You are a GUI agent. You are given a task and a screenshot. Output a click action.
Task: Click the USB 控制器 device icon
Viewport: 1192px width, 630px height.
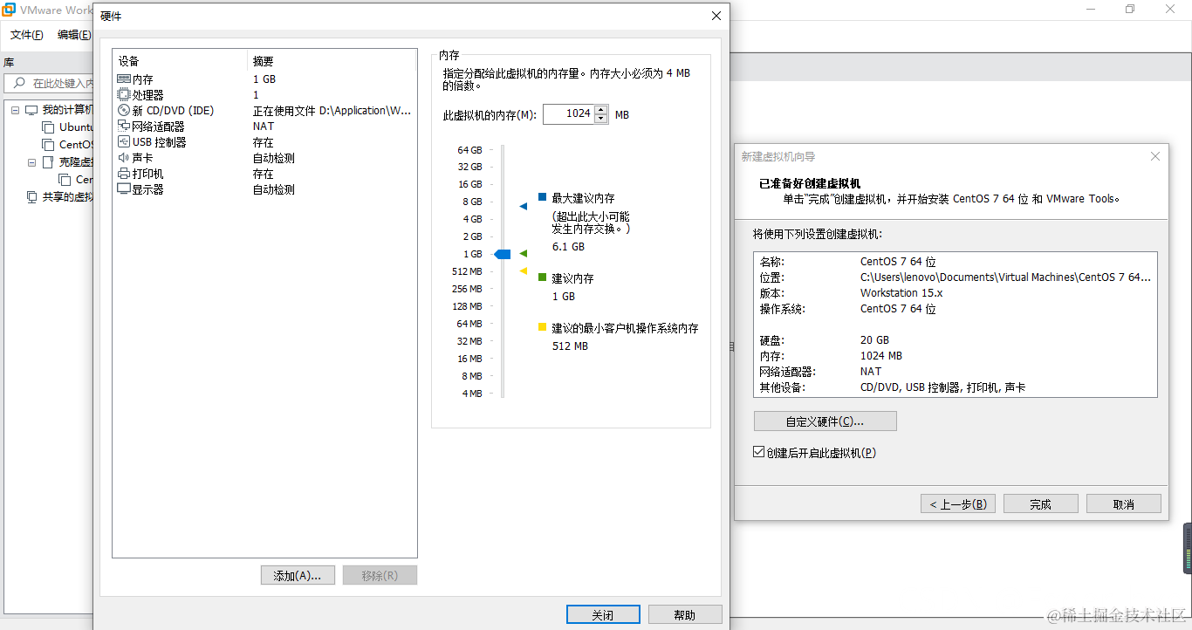121,141
